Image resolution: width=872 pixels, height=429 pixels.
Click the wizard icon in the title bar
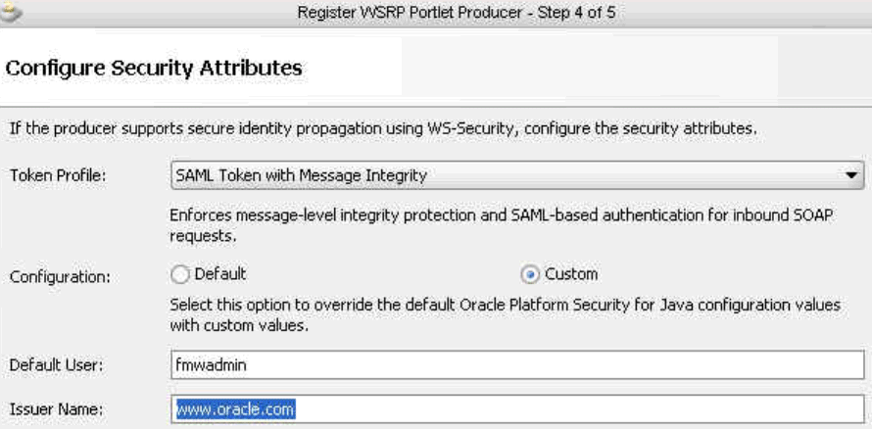(x=10, y=12)
